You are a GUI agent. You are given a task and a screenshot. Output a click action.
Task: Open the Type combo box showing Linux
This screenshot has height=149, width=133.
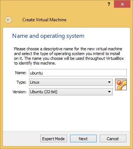tap(71, 82)
